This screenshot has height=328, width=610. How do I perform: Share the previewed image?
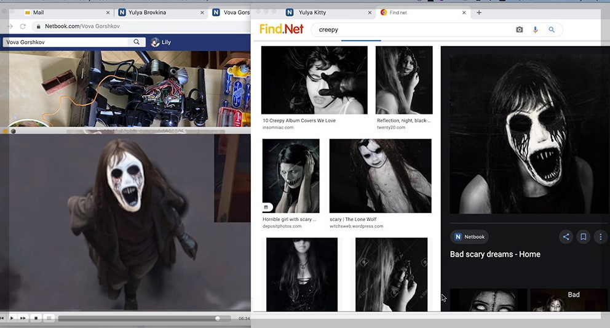(566, 237)
